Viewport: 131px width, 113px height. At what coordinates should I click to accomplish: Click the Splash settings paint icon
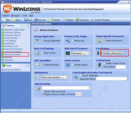coord(38,88)
